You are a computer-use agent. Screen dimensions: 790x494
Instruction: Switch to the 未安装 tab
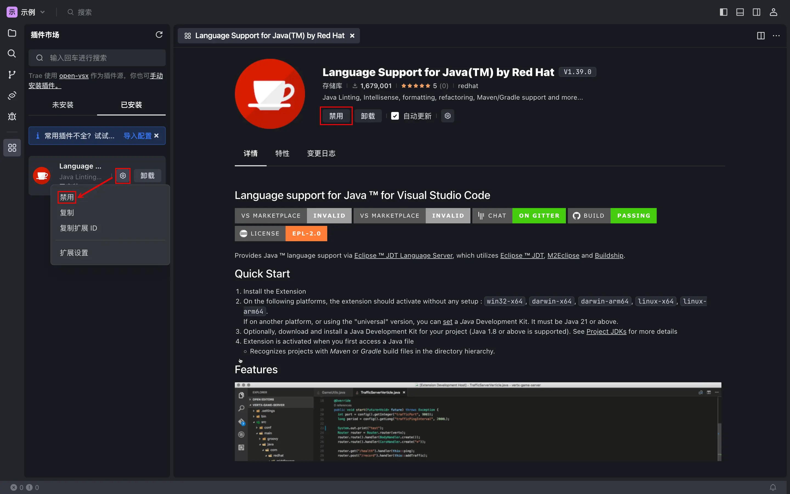[63, 105]
